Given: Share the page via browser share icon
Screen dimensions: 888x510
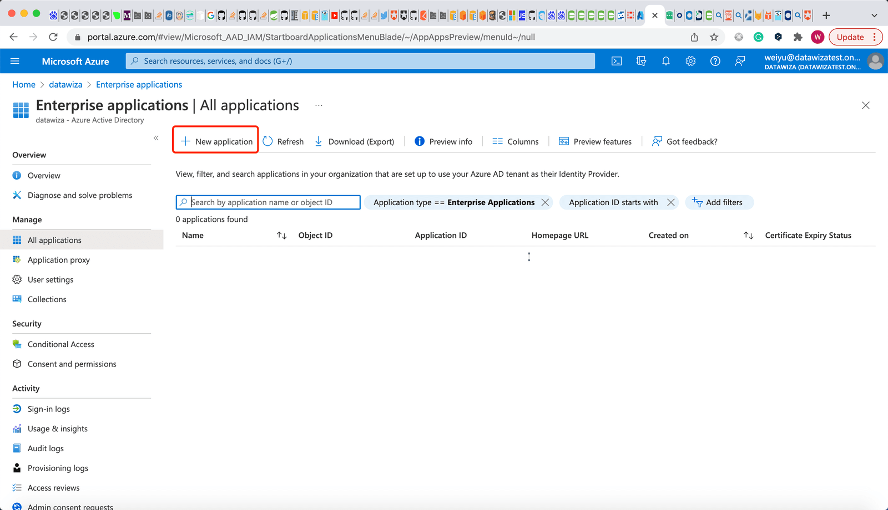Looking at the screenshot, I should [694, 37].
